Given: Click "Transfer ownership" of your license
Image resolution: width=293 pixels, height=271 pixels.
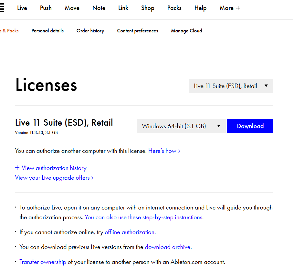Looking at the screenshot, I should click(43, 262).
